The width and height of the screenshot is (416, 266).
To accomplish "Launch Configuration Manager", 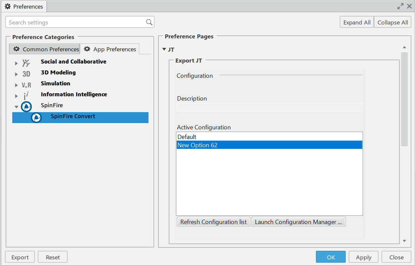I will [x=298, y=222].
